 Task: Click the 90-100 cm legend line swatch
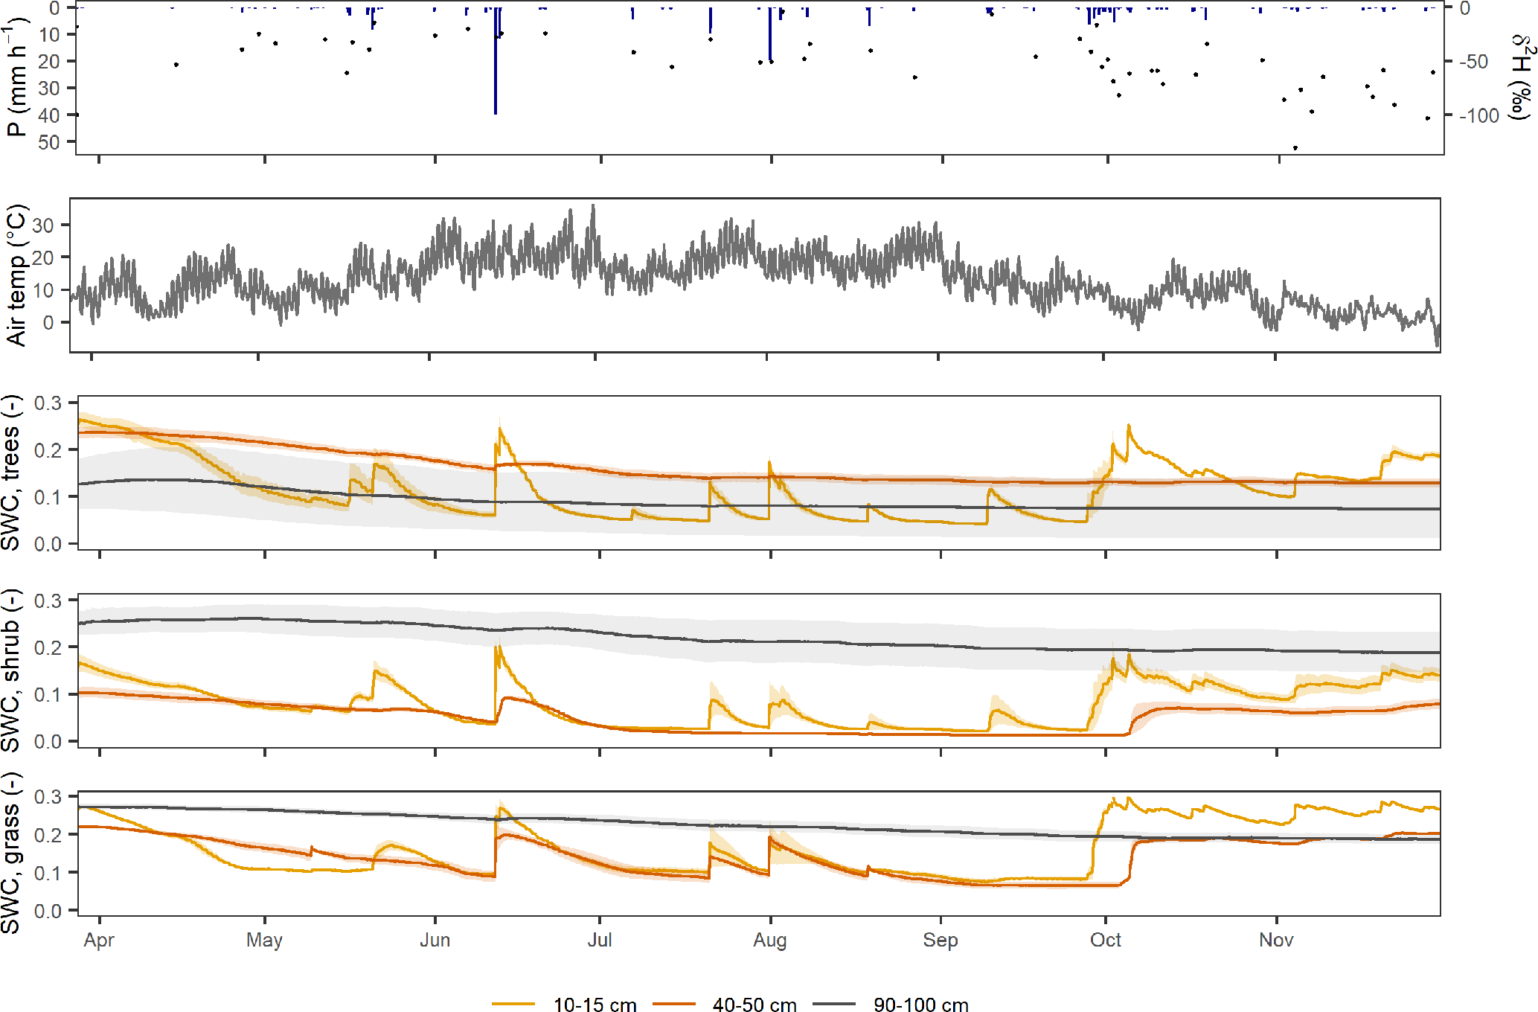pyautogui.click(x=833, y=1004)
